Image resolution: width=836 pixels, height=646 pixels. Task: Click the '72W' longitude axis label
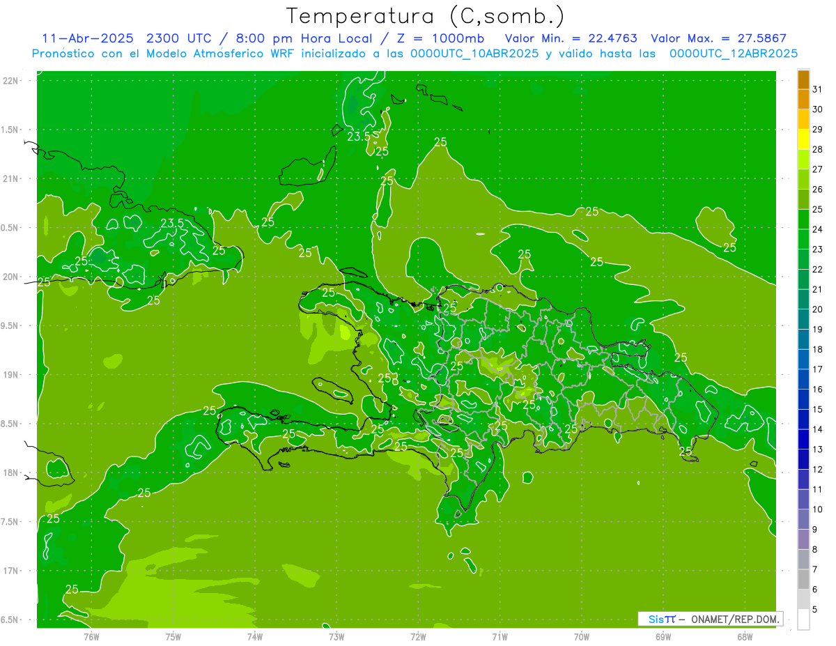[x=418, y=636]
